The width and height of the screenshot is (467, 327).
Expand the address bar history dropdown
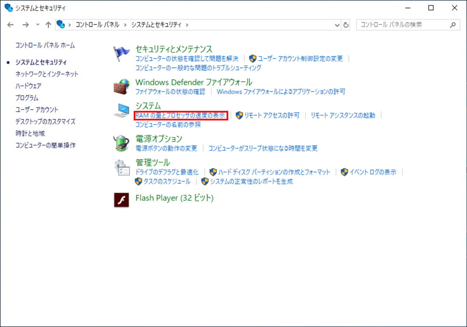click(337, 25)
